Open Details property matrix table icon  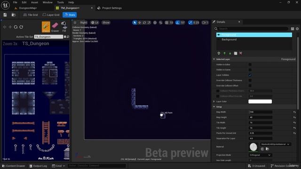tap(293, 29)
